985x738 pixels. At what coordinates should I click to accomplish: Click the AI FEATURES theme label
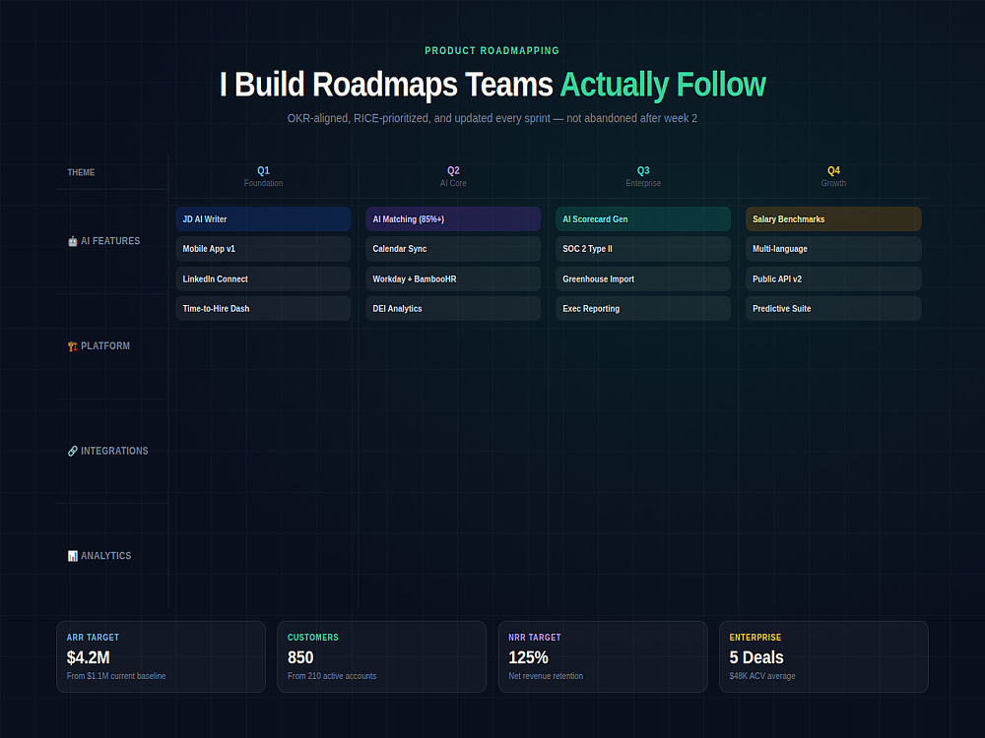(x=110, y=241)
